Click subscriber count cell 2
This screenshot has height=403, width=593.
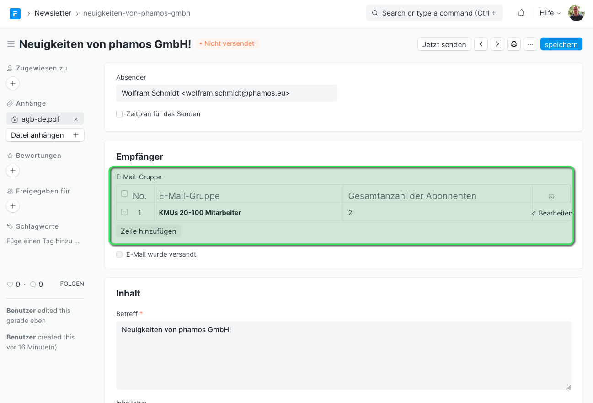pos(438,213)
